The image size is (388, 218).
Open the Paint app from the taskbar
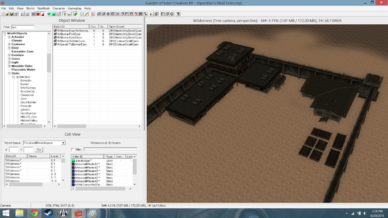click(93, 213)
